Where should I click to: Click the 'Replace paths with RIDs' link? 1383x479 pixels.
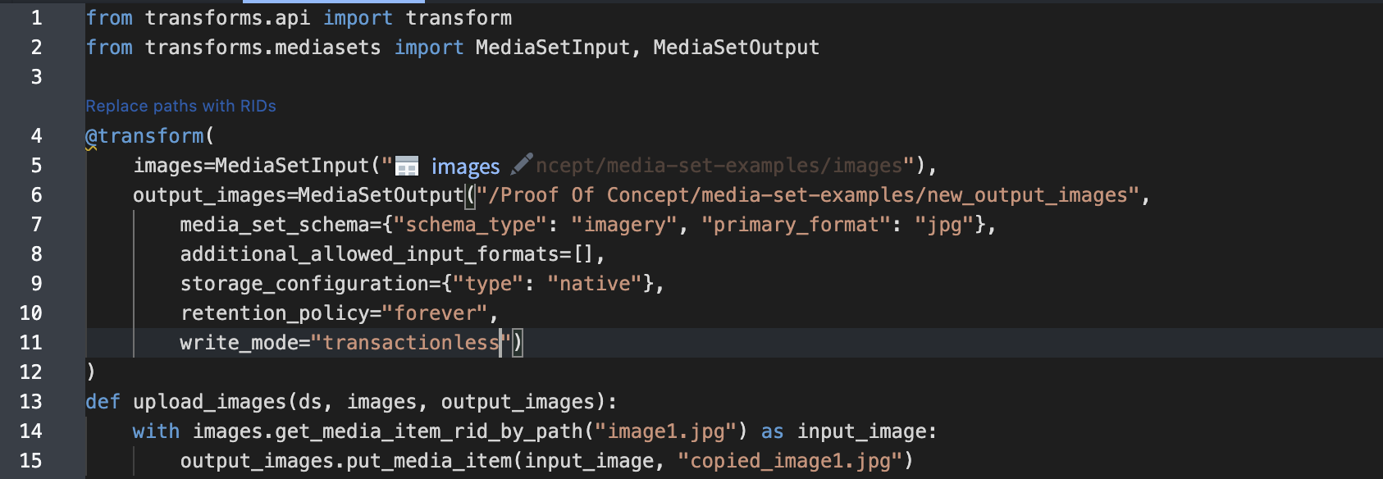[x=180, y=106]
